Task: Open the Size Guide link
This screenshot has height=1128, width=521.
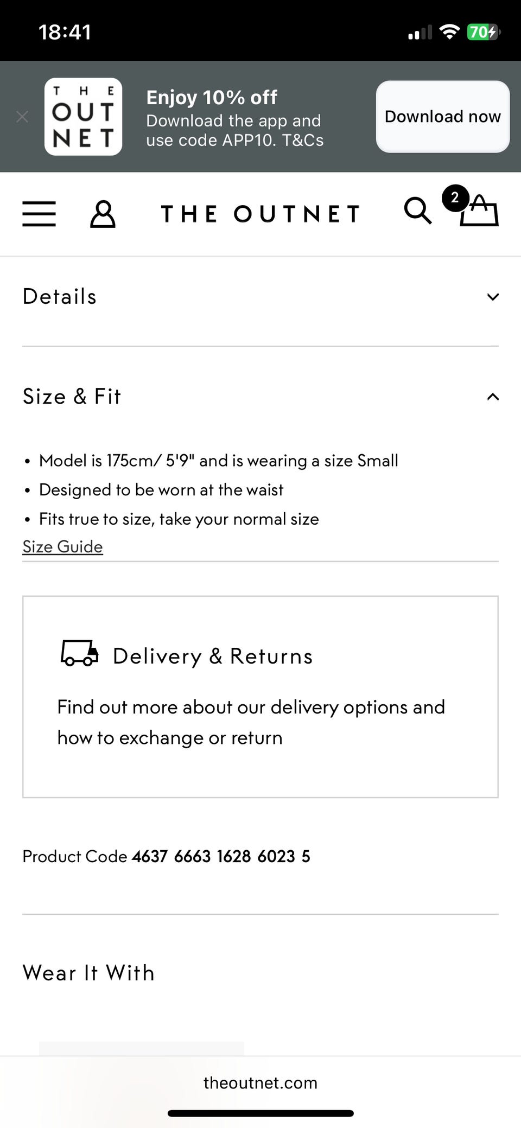Action: point(62,546)
